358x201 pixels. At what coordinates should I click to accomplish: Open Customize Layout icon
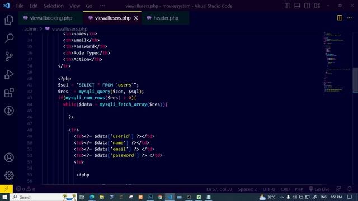point(317,6)
